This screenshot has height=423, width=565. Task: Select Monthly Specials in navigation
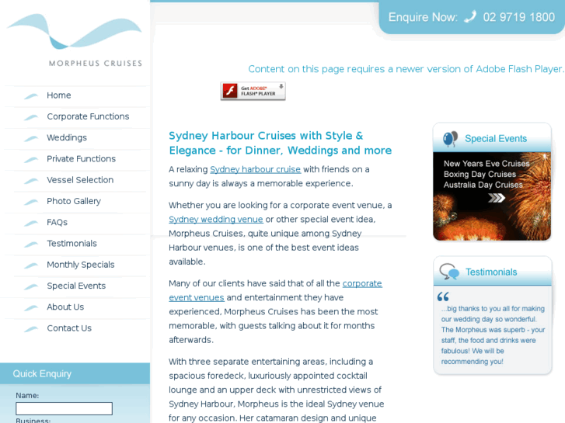[x=81, y=265]
